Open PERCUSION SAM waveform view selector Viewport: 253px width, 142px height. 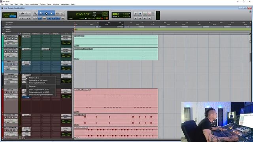(x=11, y=54)
